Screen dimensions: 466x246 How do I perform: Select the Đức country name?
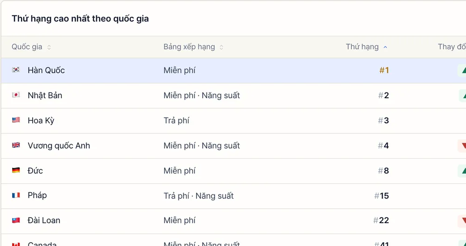(x=35, y=171)
